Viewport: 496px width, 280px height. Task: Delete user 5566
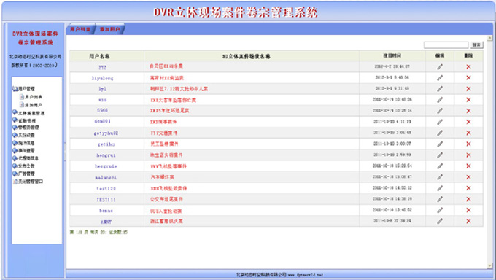pos(468,111)
